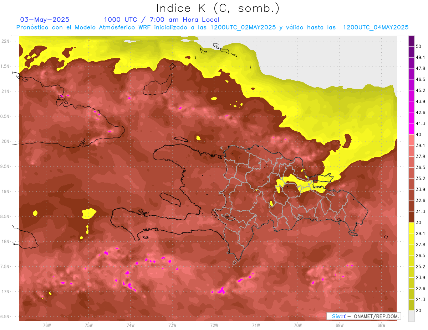Click the initialization timestamp '1200UTC_02MAY2025'
The image size is (428, 330).
click(243, 27)
